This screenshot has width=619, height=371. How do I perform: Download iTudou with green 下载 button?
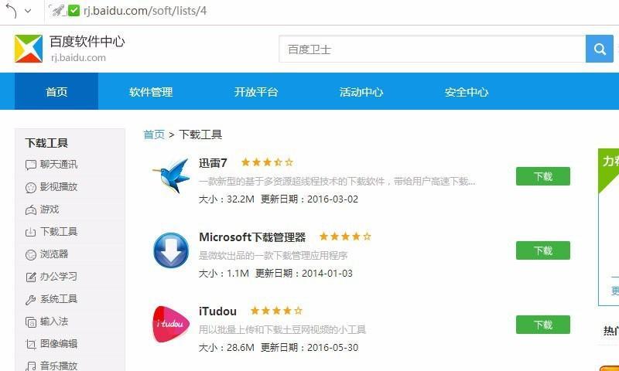543,325
